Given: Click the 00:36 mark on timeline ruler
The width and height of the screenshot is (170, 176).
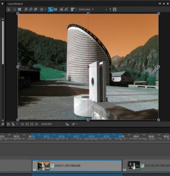Looking at the screenshot, I should pyautogui.click(x=61, y=136).
